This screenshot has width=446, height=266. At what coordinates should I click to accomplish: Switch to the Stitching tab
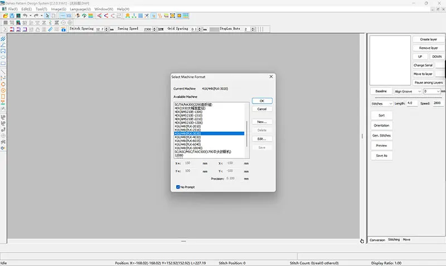pyautogui.click(x=394, y=240)
